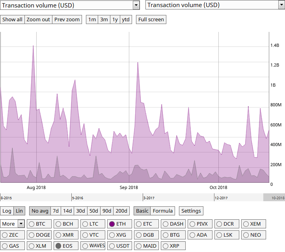
Task: Click 3-2017 on the range timeline
Action: [x=149, y=198]
